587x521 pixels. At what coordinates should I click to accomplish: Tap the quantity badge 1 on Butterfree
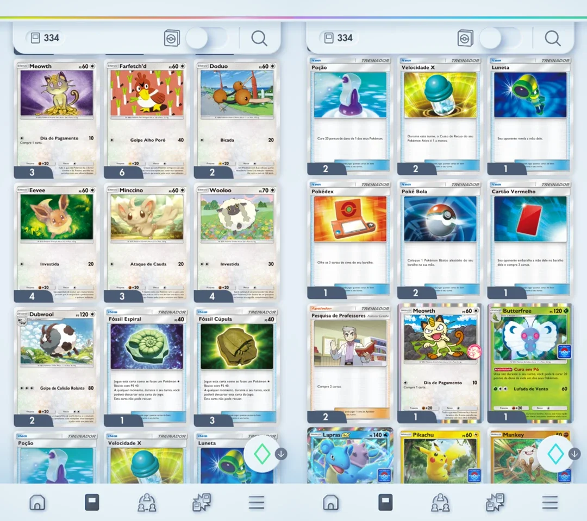pyautogui.click(x=505, y=417)
